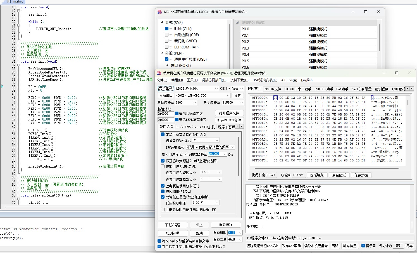Open the 文件(F) menu

coord(162,80)
